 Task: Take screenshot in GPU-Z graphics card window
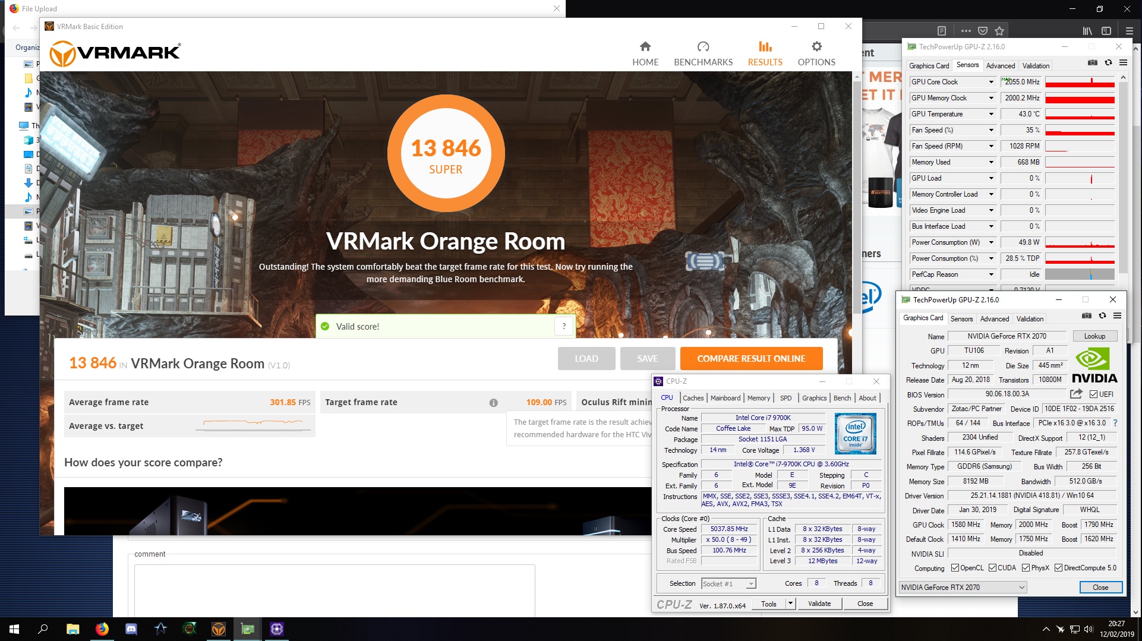pyautogui.click(x=1086, y=315)
